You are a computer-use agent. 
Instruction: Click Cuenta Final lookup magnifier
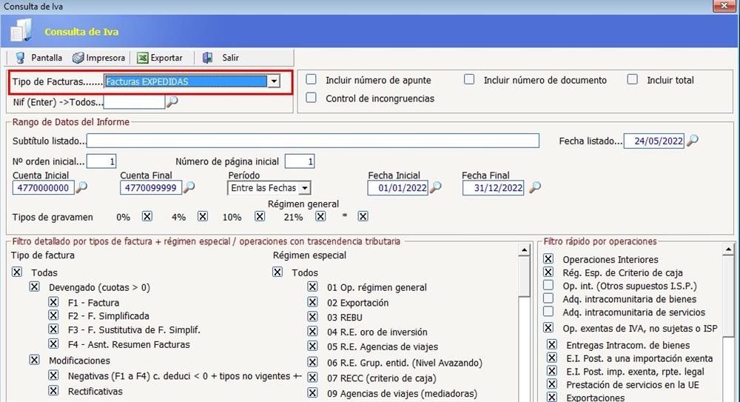coord(189,188)
